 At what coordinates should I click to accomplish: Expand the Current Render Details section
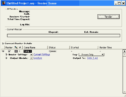tap(3, 44)
